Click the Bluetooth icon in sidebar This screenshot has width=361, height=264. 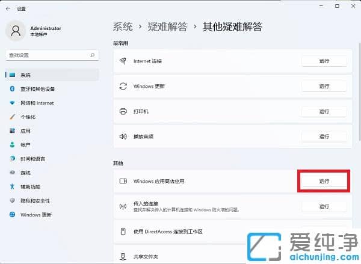[12, 89]
